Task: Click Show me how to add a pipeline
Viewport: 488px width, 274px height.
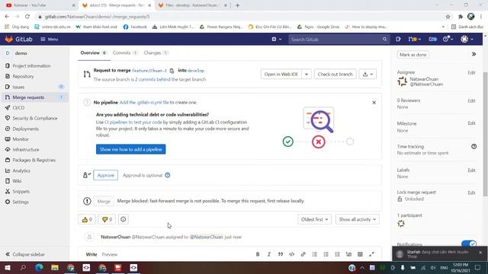Action: (x=130, y=149)
